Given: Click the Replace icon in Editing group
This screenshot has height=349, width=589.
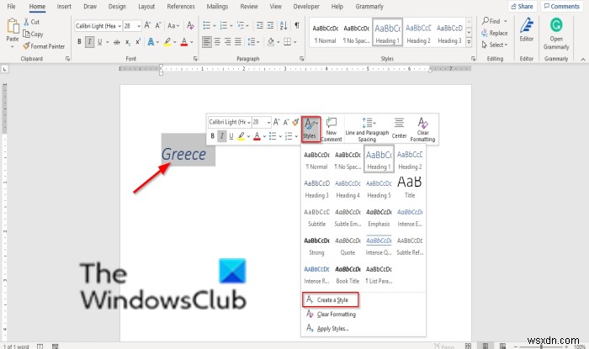Looking at the screenshot, I should [x=485, y=33].
